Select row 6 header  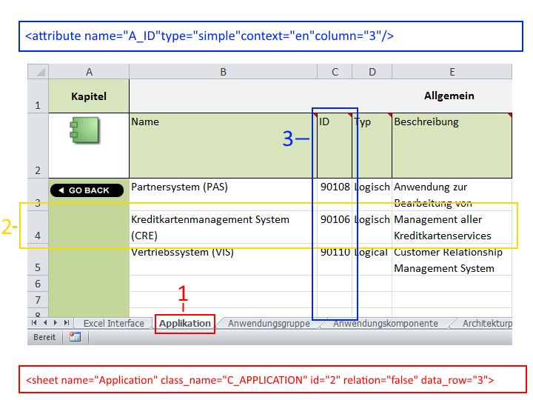[38, 283]
